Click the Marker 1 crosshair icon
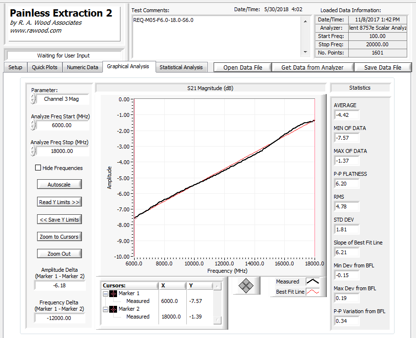The width and height of the screenshot is (416, 338). tap(113, 294)
